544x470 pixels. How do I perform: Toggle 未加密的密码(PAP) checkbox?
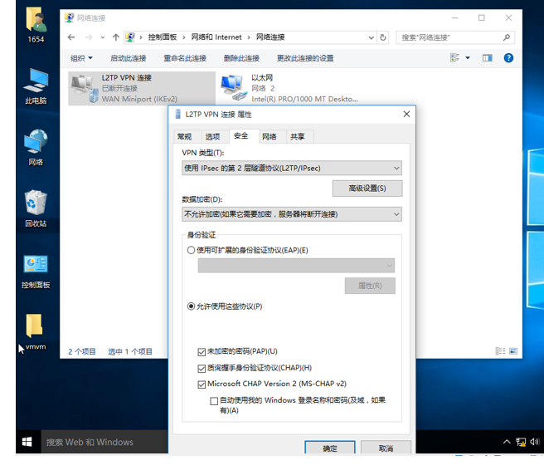tap(202, 352)
